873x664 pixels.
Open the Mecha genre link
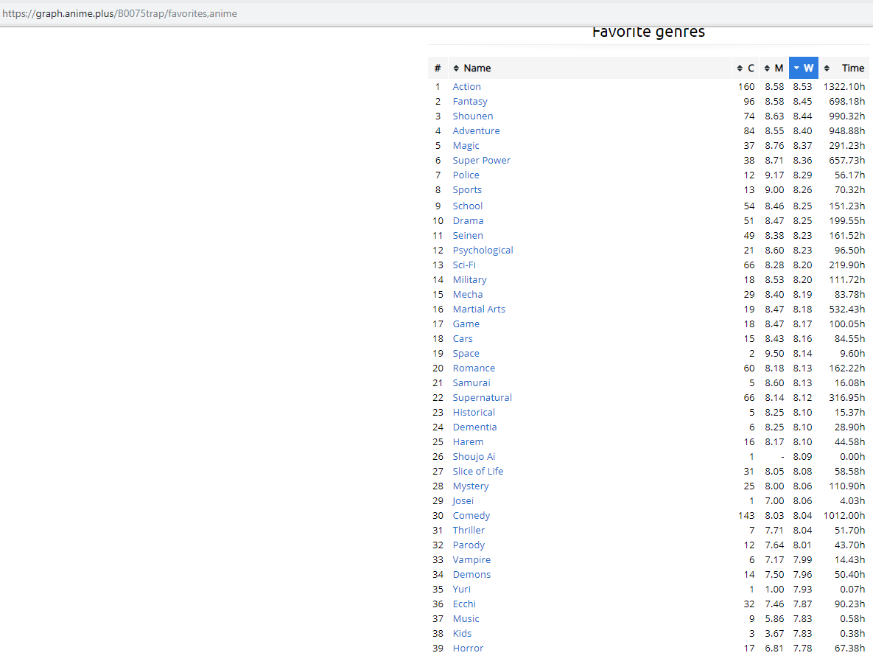click(468, 295)
